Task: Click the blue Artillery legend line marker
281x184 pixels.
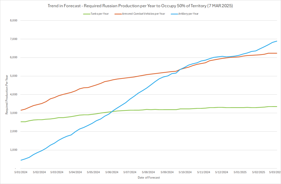Action: coord(174,14)
